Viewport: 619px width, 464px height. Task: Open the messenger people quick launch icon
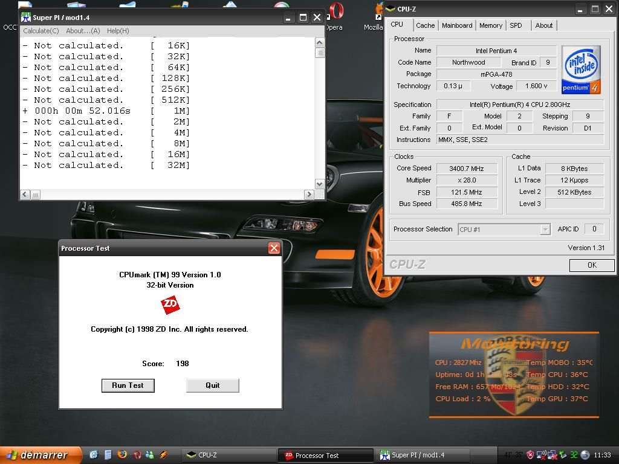click(150, 454)
